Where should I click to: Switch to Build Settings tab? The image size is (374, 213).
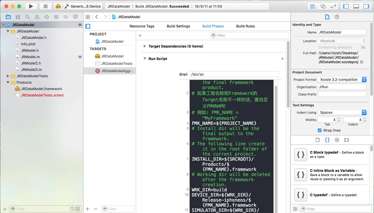tap(179, 26)
